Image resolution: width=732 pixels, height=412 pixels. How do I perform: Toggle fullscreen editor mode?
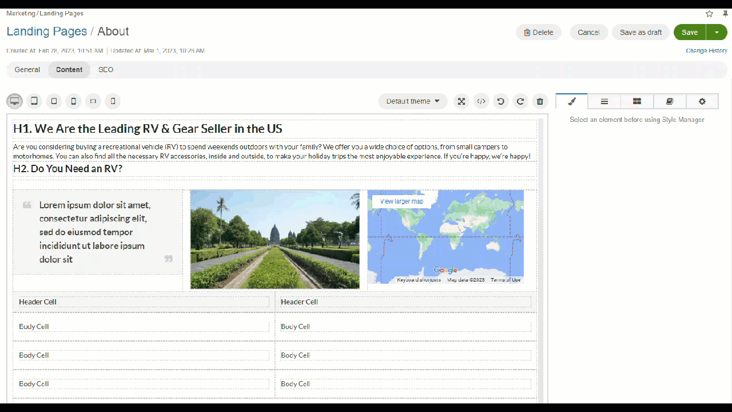pyautogui.click(x=462, y=101)
